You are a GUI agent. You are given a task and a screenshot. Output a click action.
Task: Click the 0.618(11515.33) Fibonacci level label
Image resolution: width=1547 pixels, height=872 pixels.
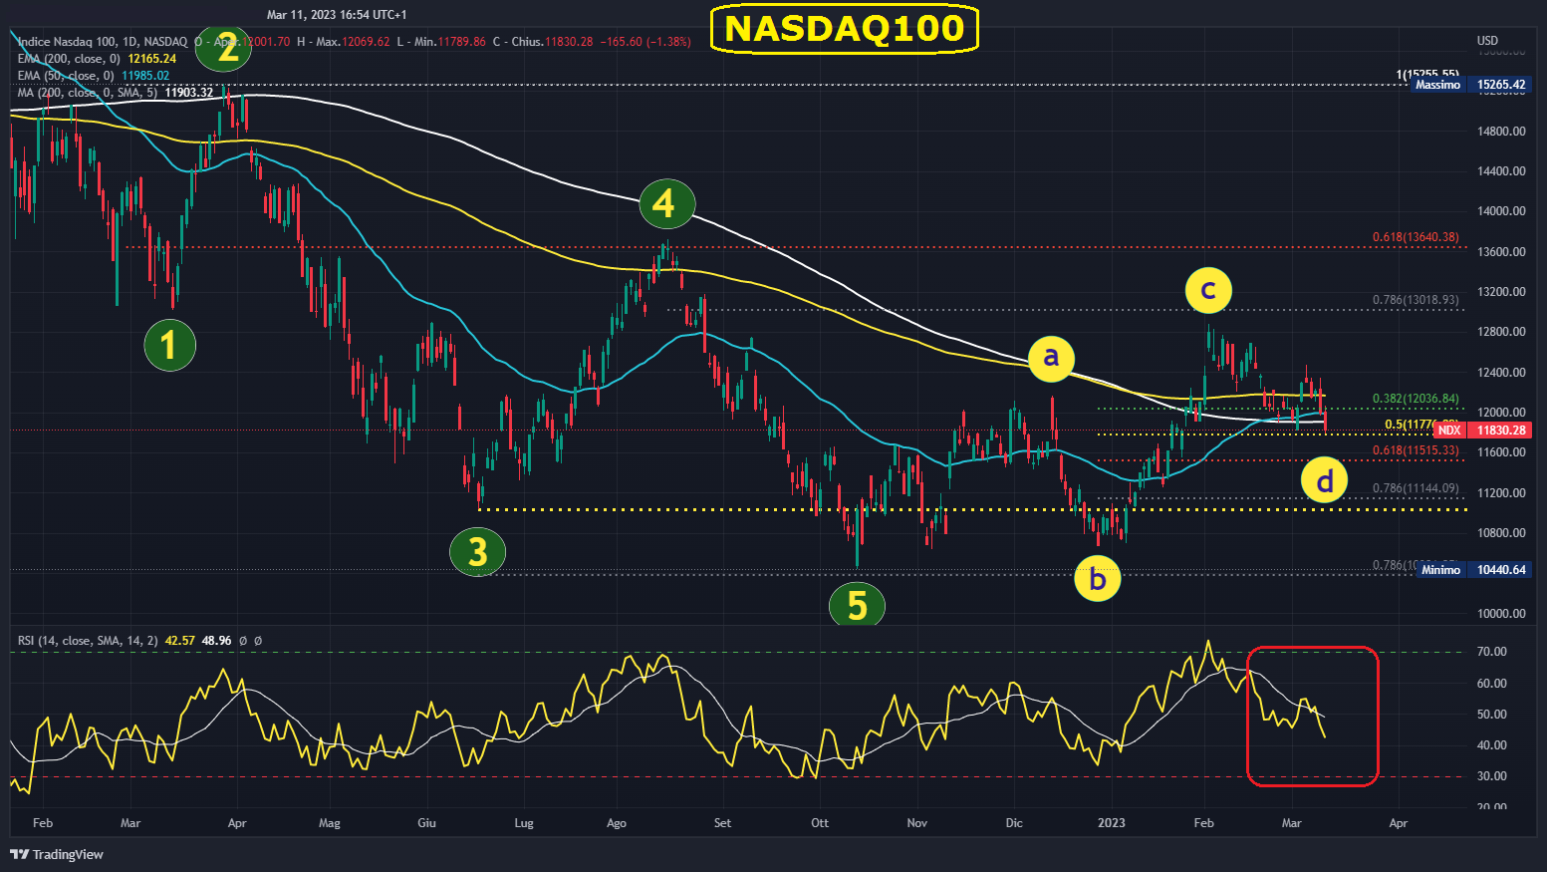point(1416,451)
